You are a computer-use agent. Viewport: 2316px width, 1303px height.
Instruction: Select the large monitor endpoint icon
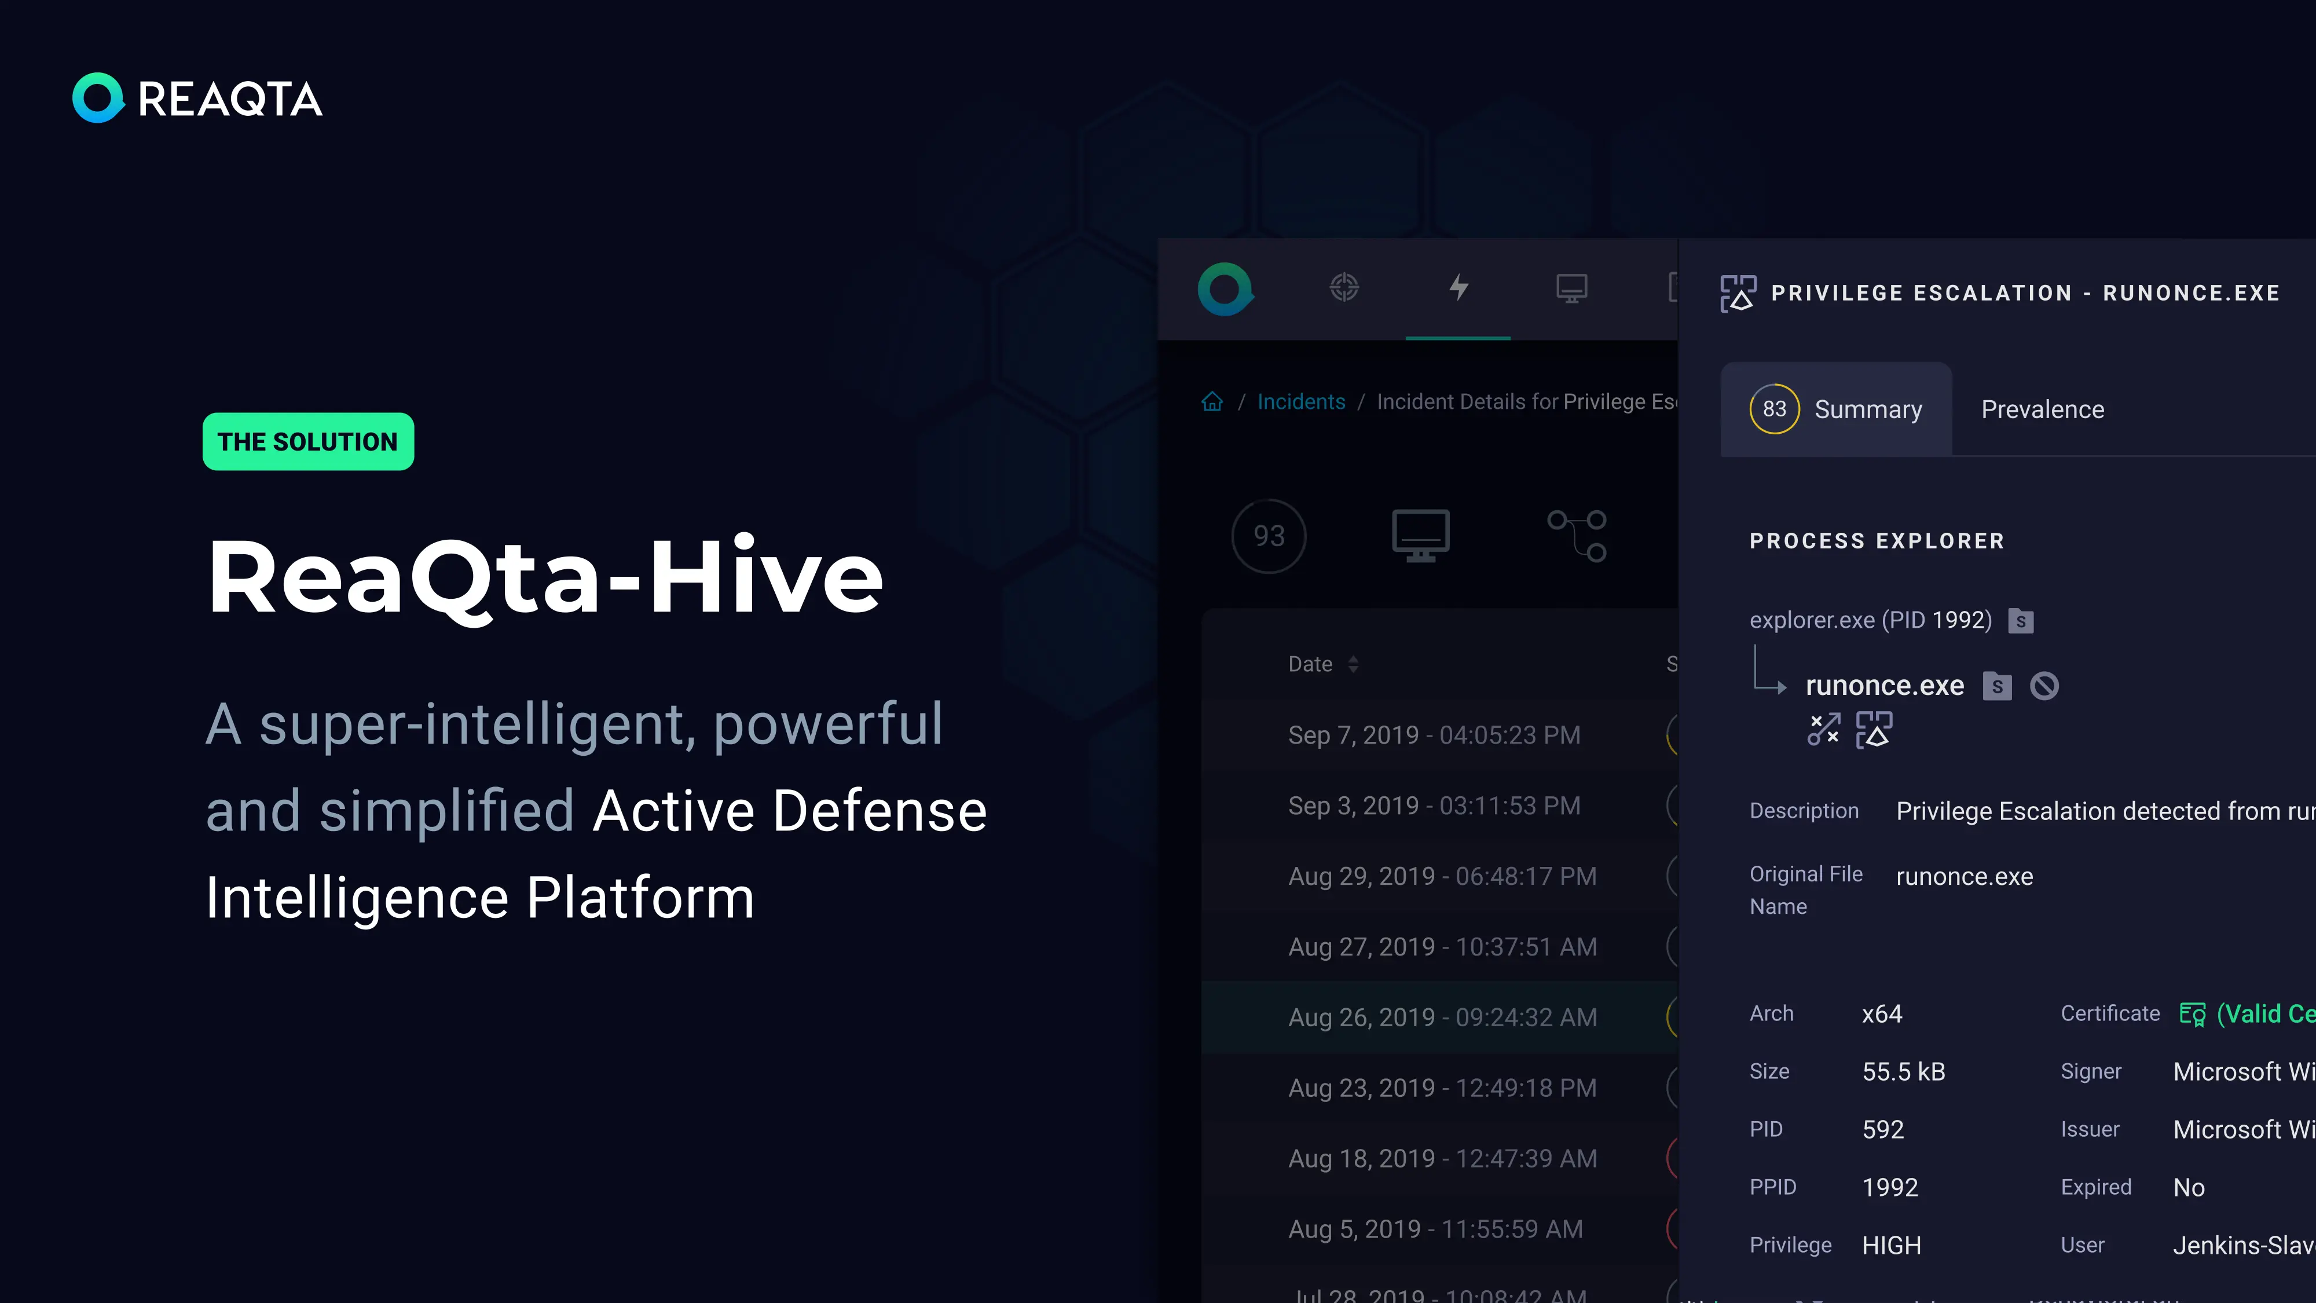[x=1420, y=536]
